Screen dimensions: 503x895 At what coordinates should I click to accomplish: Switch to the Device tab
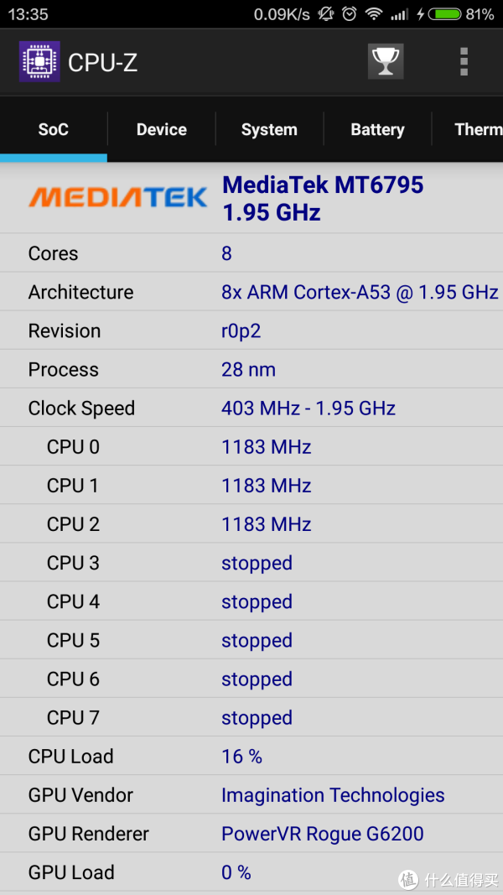[x=162, y=129]
